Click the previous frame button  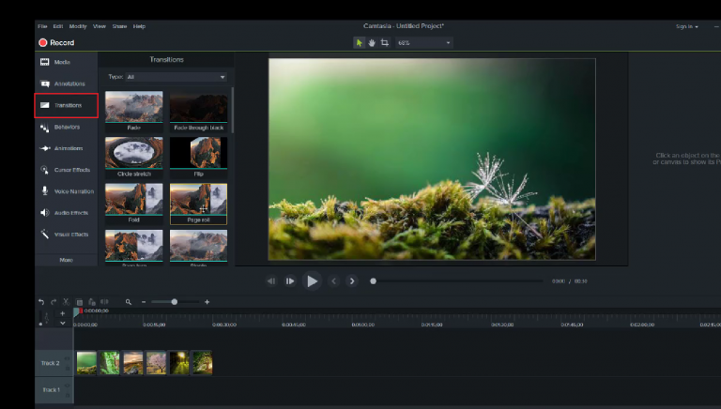pyautogui.click(x=271, y=280)
